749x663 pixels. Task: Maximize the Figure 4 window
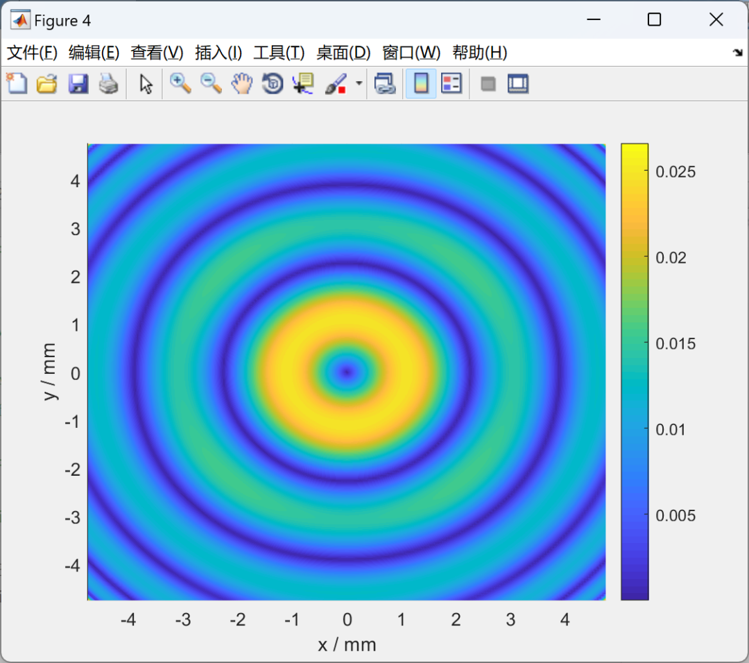click(x=655, y=19)
